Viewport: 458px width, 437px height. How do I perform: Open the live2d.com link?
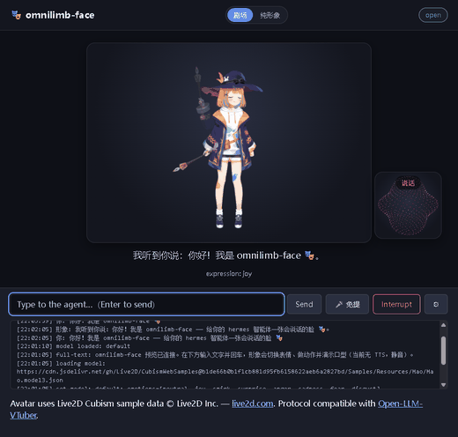[253, 404]
